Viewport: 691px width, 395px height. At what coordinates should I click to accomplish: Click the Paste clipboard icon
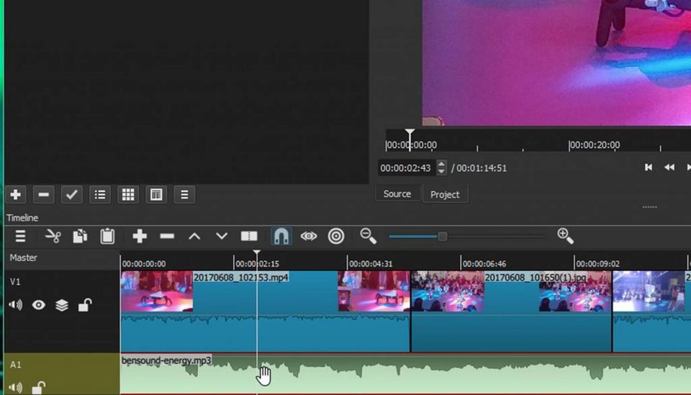pyautogui.click(x=107, y=236)
